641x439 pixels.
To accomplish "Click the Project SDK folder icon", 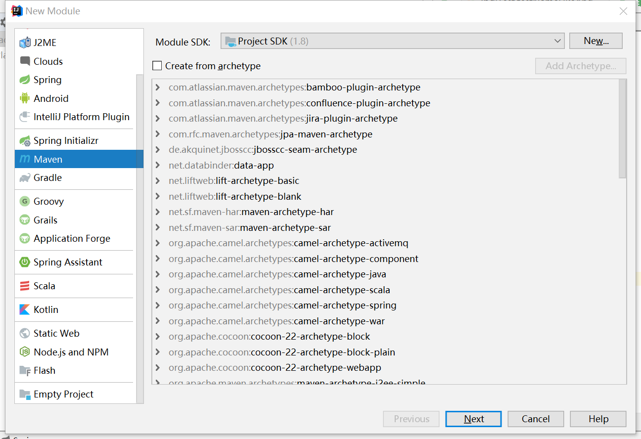I will 230,42.
